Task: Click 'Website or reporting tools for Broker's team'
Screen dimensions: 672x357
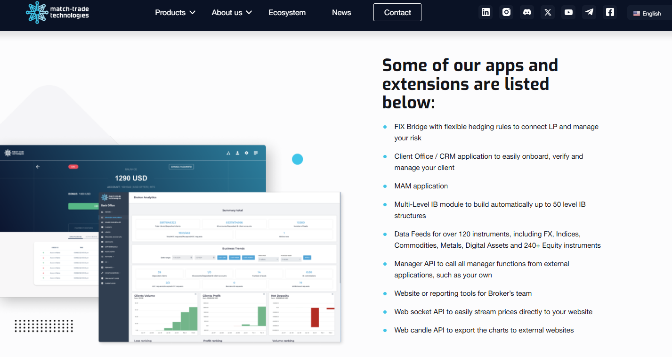Action: [x=463, y=293]
